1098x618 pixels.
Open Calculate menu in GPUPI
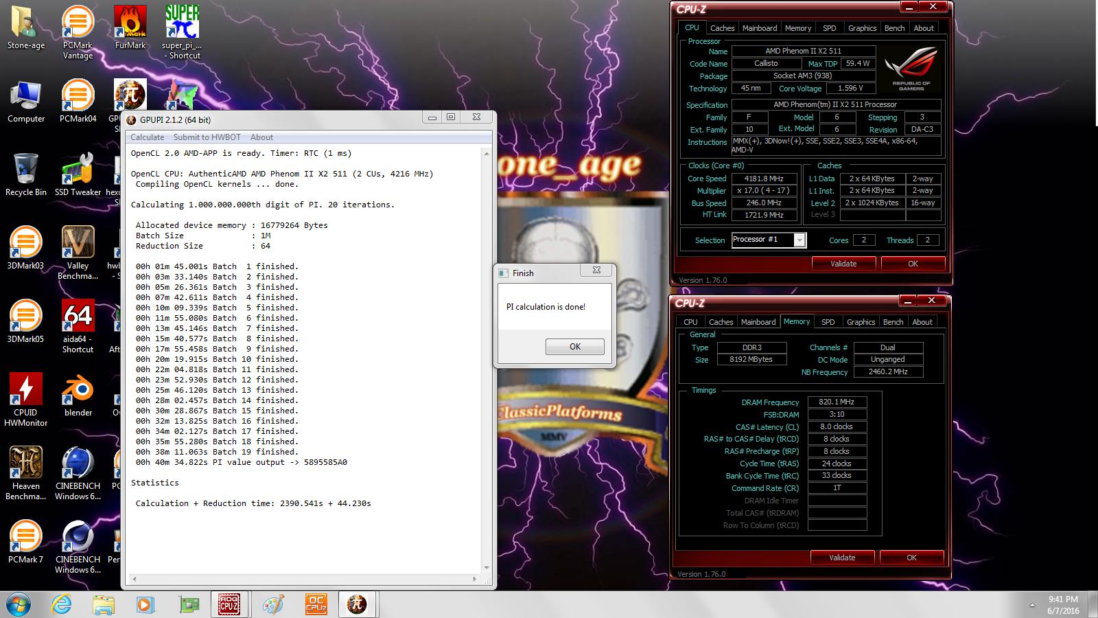(x=147, y=137)
